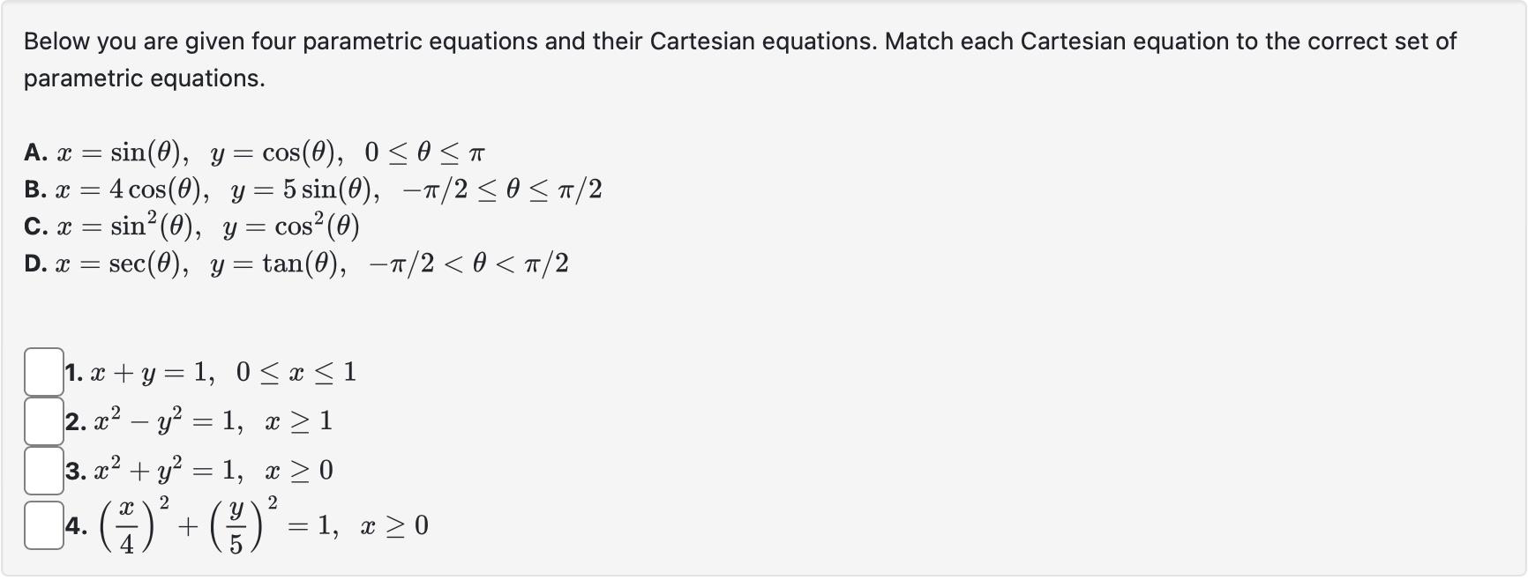Select the input field beside x + y = 1
Viewport: 1528px width, 580px height.
click(x=42, y=371)
